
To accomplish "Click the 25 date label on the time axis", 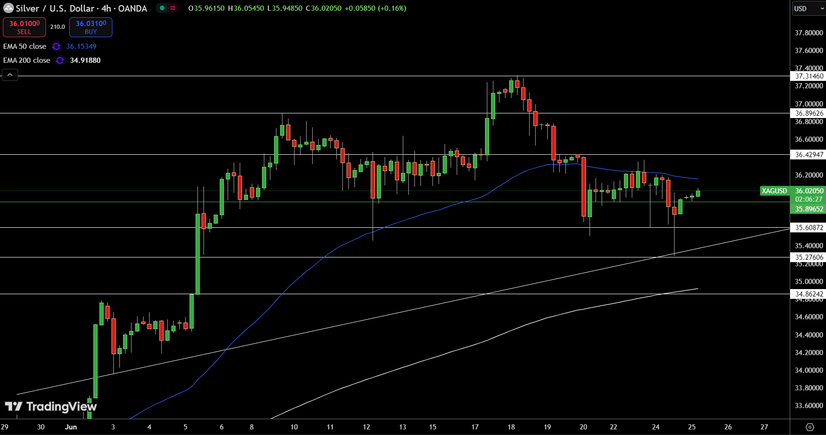I will pos(692,427).
